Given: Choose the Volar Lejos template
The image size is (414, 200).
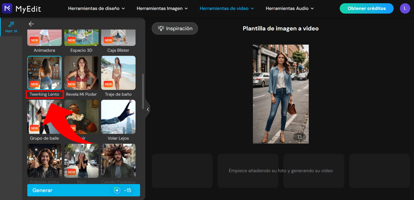Looking at the screenshot, I should pyautogui.click(x=118, y=117).
